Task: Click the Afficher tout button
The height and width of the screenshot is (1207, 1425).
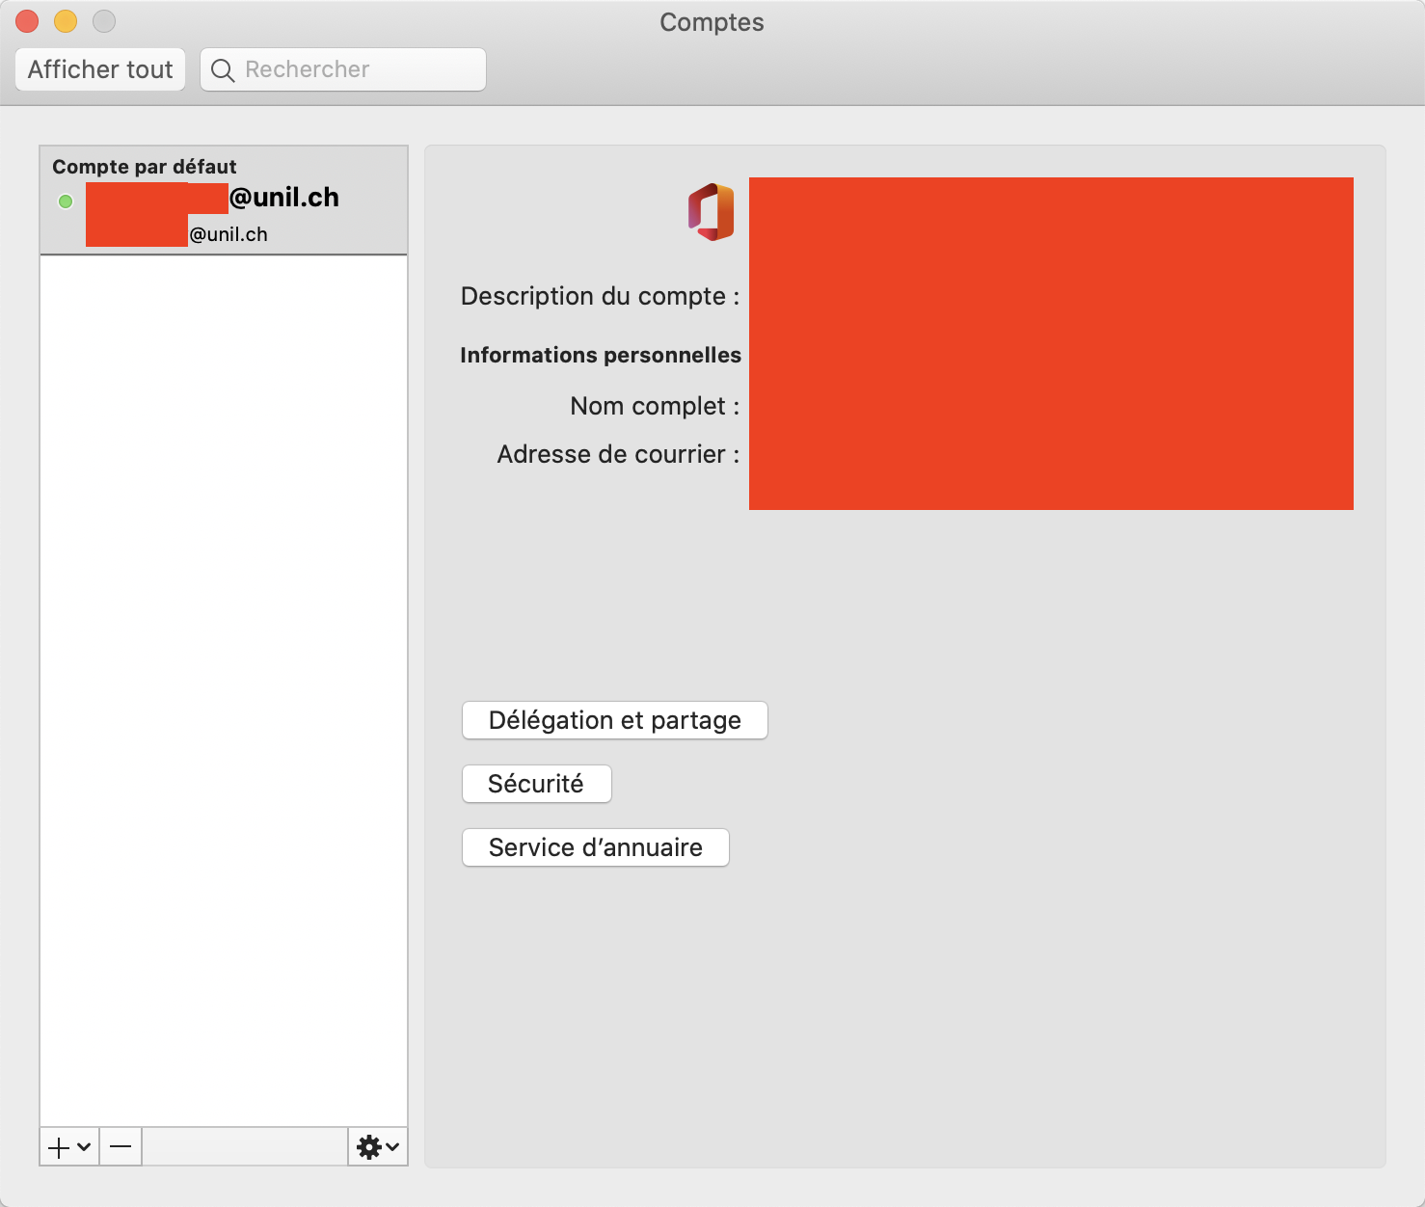Action: click(x=100, y=70)
